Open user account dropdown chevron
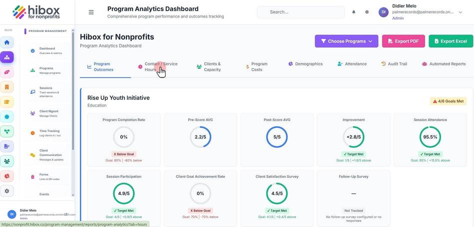Viewport: 474px width, 227px height. [x=461, y=12]
